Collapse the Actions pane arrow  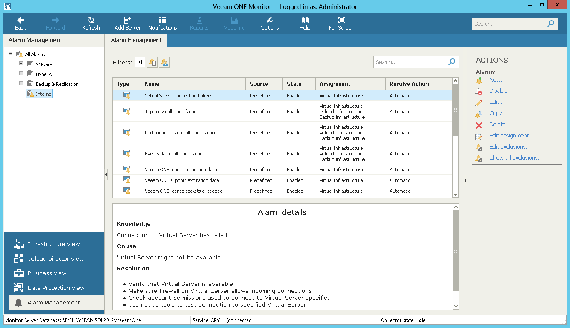click(x=465, y=181)
